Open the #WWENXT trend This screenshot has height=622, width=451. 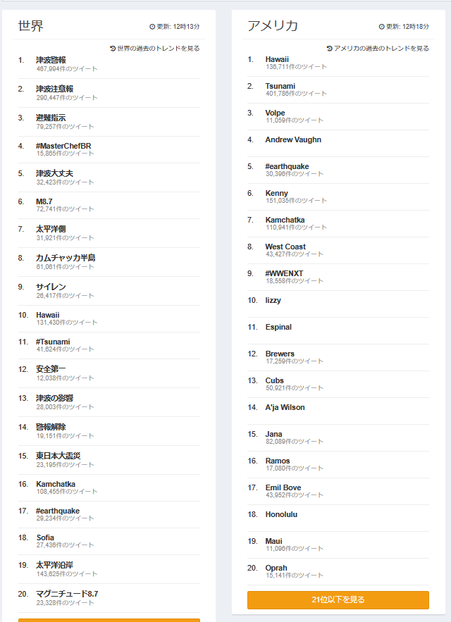[x=284, y=273]
